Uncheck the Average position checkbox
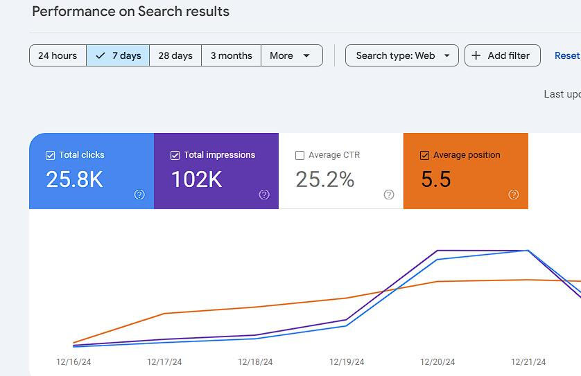The height and width of the screenshot is (376, 581). 424,155
